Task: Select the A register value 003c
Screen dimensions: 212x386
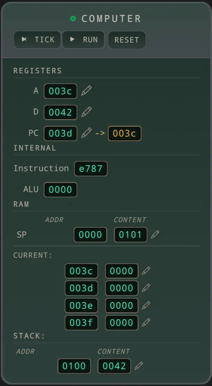Action: 60,91
